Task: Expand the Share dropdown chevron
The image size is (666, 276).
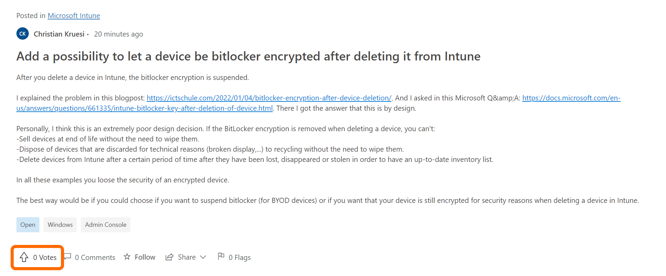Action: pyautogui.click(x=203, y=257)
